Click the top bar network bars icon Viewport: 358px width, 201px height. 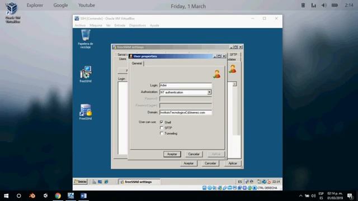313,6
